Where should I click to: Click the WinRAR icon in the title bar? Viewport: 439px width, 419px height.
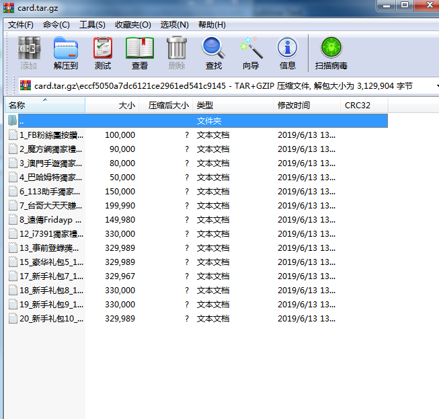pyautogui.click(x=8, y=7)
